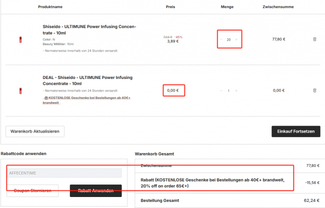325x208 pixels.
Task: Click the Beauty Milliliter: 10ml attribute text
Action: click(x=58, y=44)
